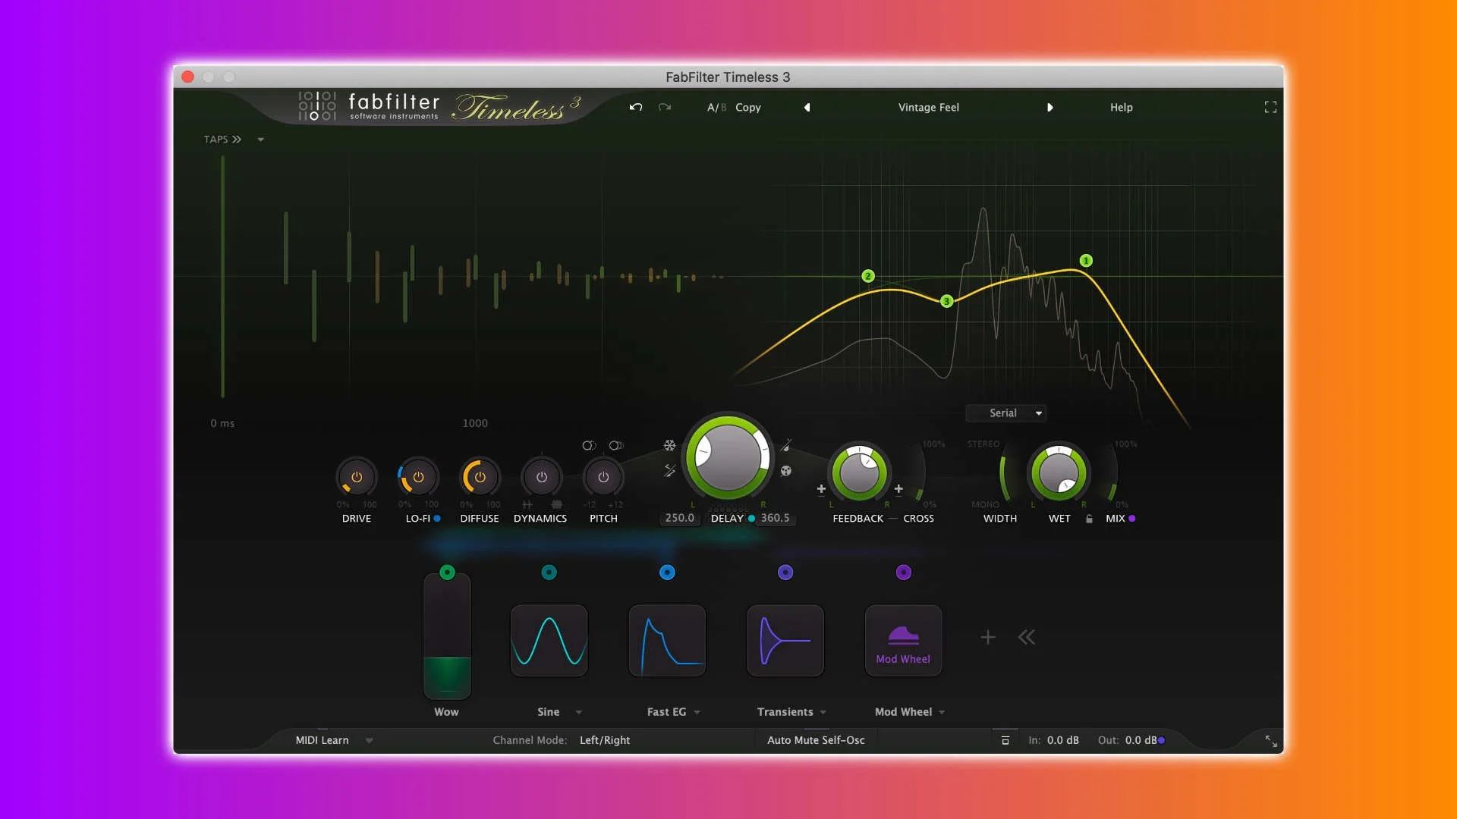Expand the Fast EG options arrow
The width and height of the screenshot is (1457, 819).
(x=697, y=712)
